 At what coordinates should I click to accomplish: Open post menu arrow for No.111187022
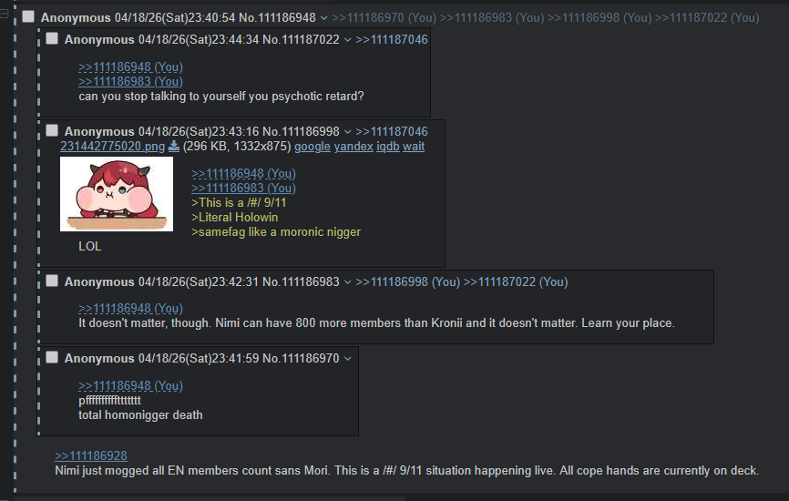[x=347, y=40]
